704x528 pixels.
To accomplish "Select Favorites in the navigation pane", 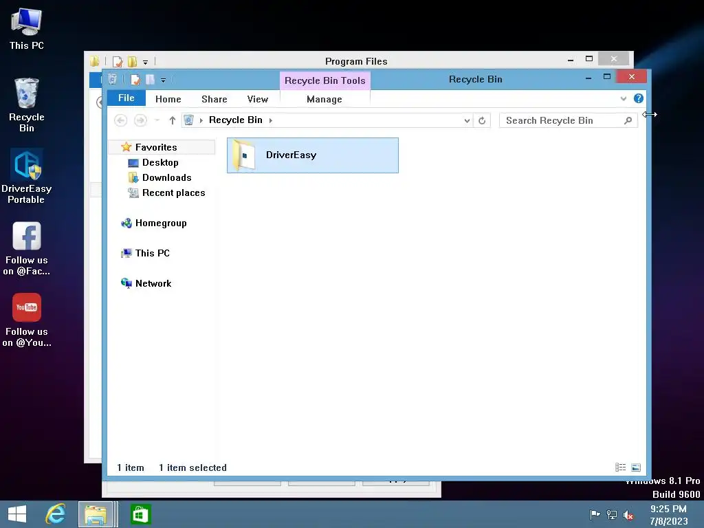I will tap(156, 147).
